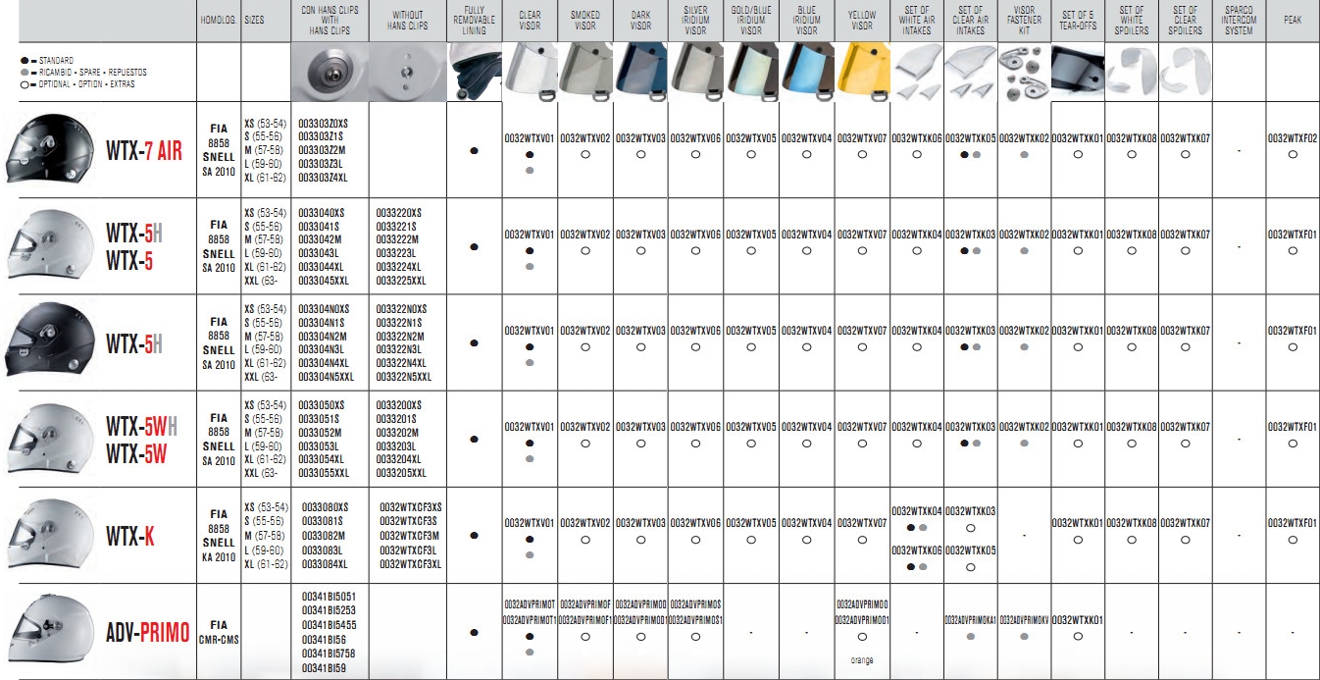The image size is (1320, 680).
Task: Click the smoked visor picture
Action: tap(585, 72)
